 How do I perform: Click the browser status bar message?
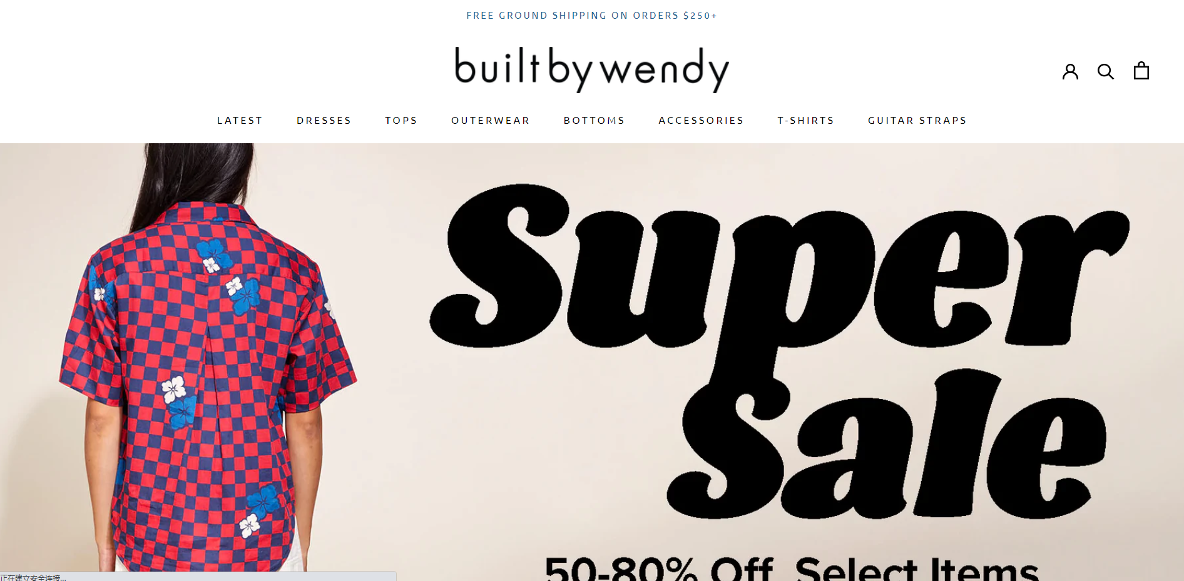tap(34, 577)
